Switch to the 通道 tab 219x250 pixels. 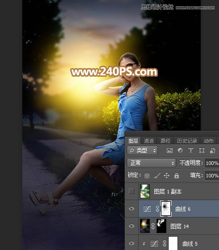[x=149, y=141]
